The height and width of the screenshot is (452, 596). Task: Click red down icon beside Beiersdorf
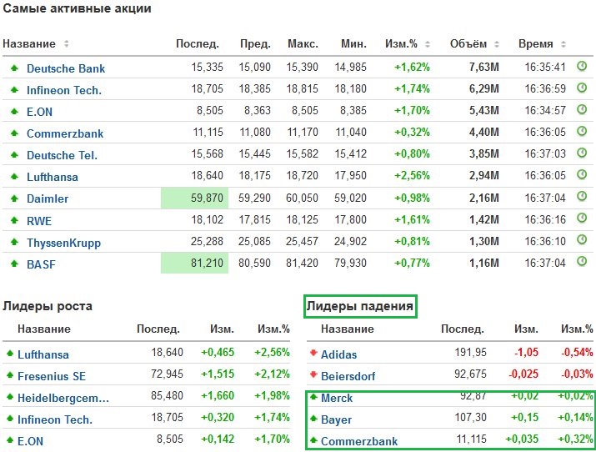(314, 375)
